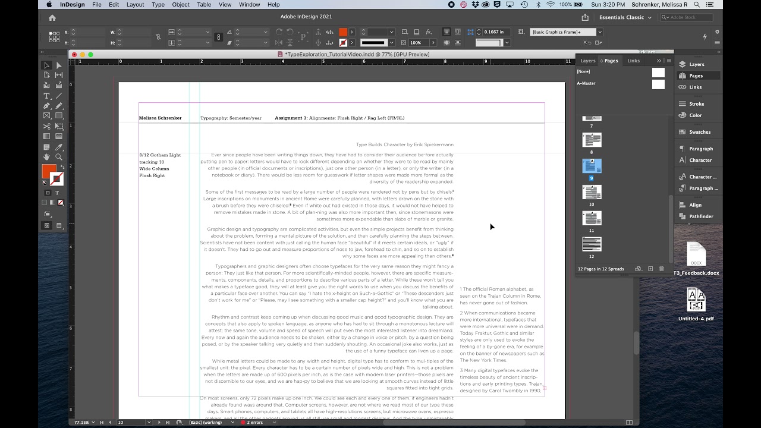
Task: Select the Gap tool
Action: 59,75
